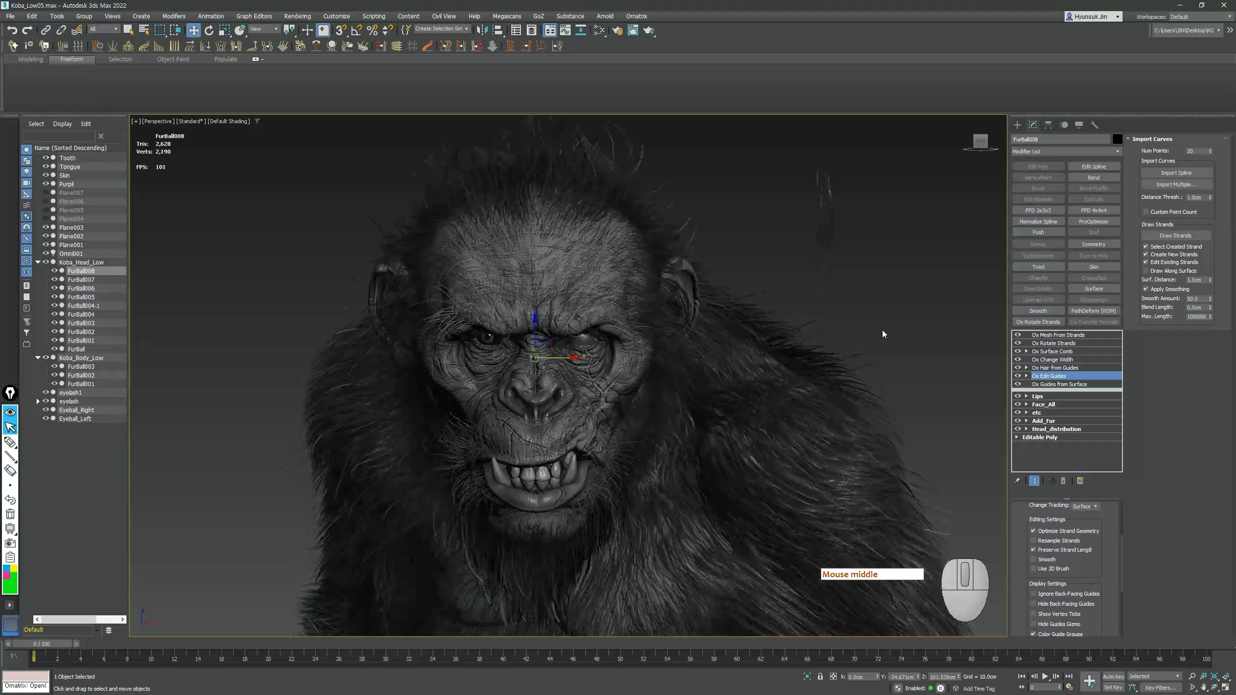Click the Angle Snap toggle icon

tap(356, 30)
